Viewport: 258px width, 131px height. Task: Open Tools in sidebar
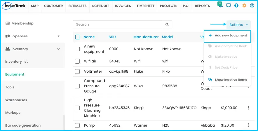(x=10, y=87)
